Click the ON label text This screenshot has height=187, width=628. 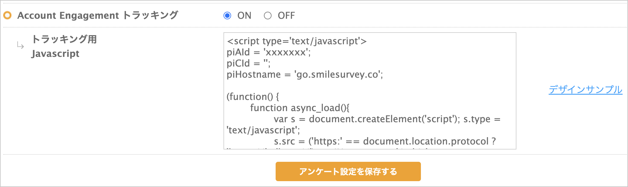(244, 16)
